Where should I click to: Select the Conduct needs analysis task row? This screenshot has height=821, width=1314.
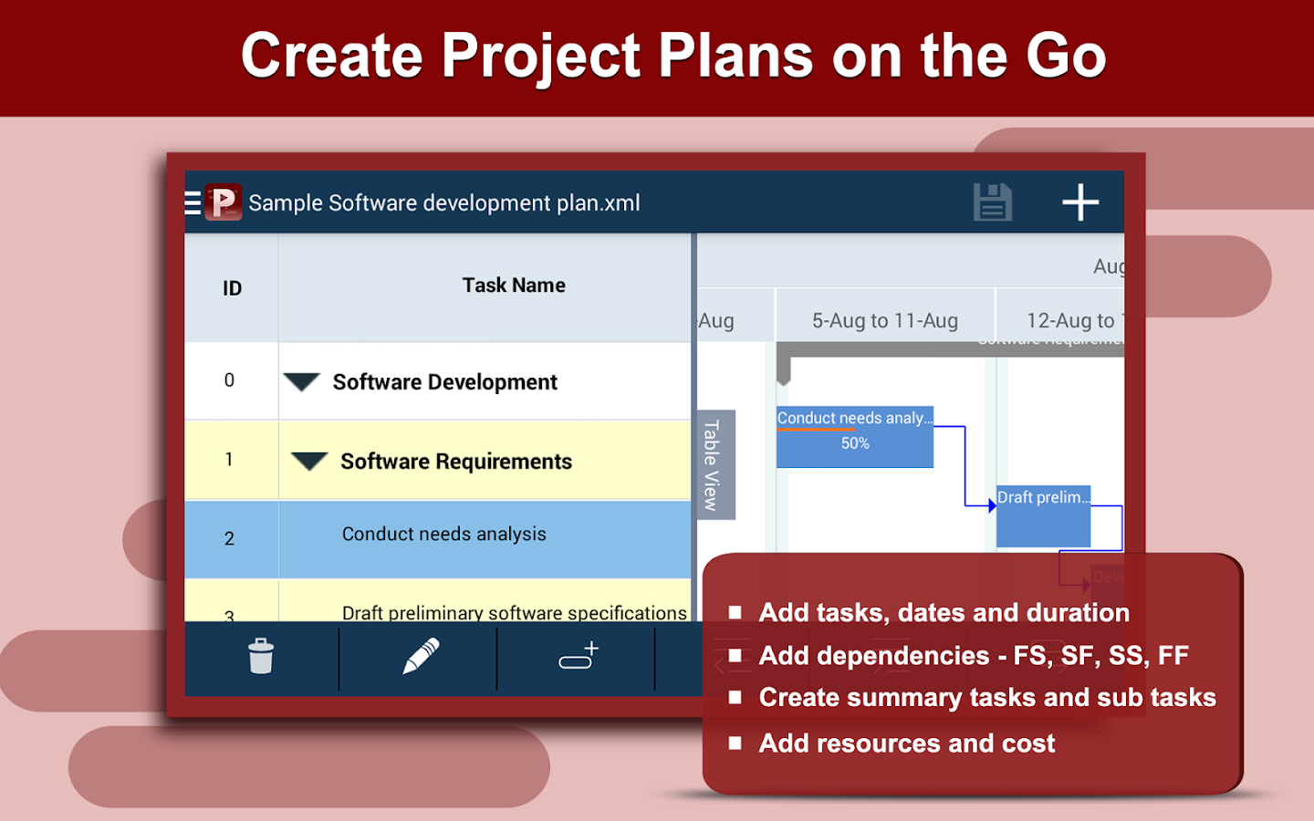point(438,539)
